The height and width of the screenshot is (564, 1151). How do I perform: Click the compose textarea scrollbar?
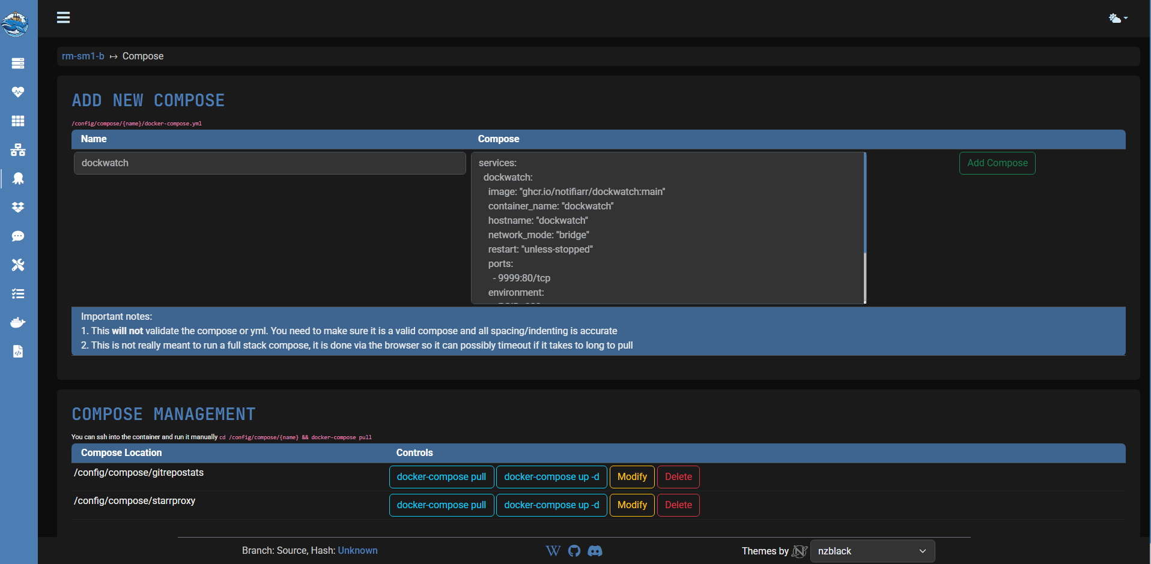click(864, 204)
